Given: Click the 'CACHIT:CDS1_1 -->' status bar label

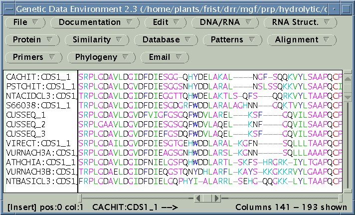Looking at the screenshot, I should pyautogui.click(x=135, y=208).
